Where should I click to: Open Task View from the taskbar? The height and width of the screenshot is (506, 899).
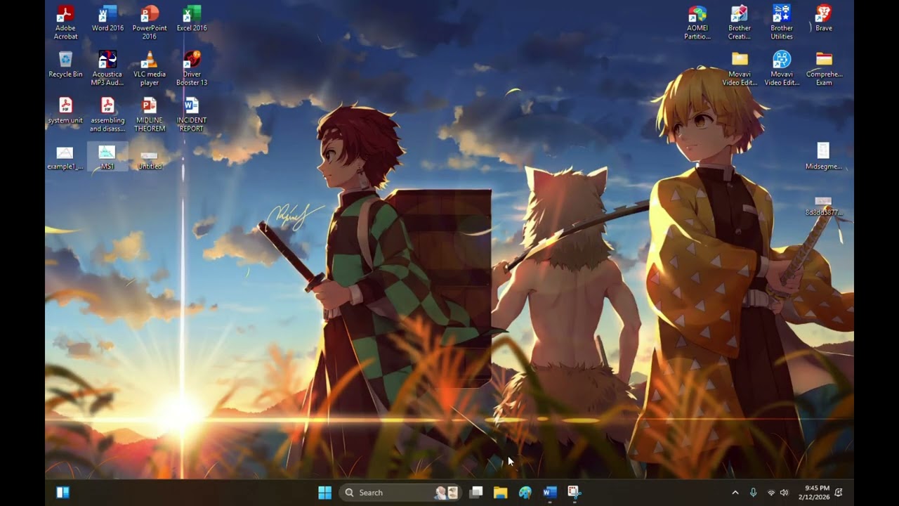[x=476, y=493]
